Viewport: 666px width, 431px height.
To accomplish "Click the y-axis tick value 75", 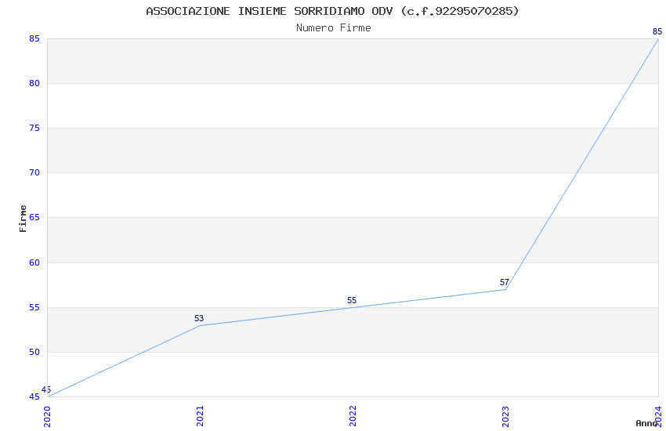I will click(34, 128).
